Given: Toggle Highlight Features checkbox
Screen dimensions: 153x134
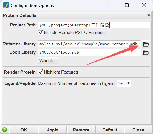Looking at the screenshot, I should (41, 72).
